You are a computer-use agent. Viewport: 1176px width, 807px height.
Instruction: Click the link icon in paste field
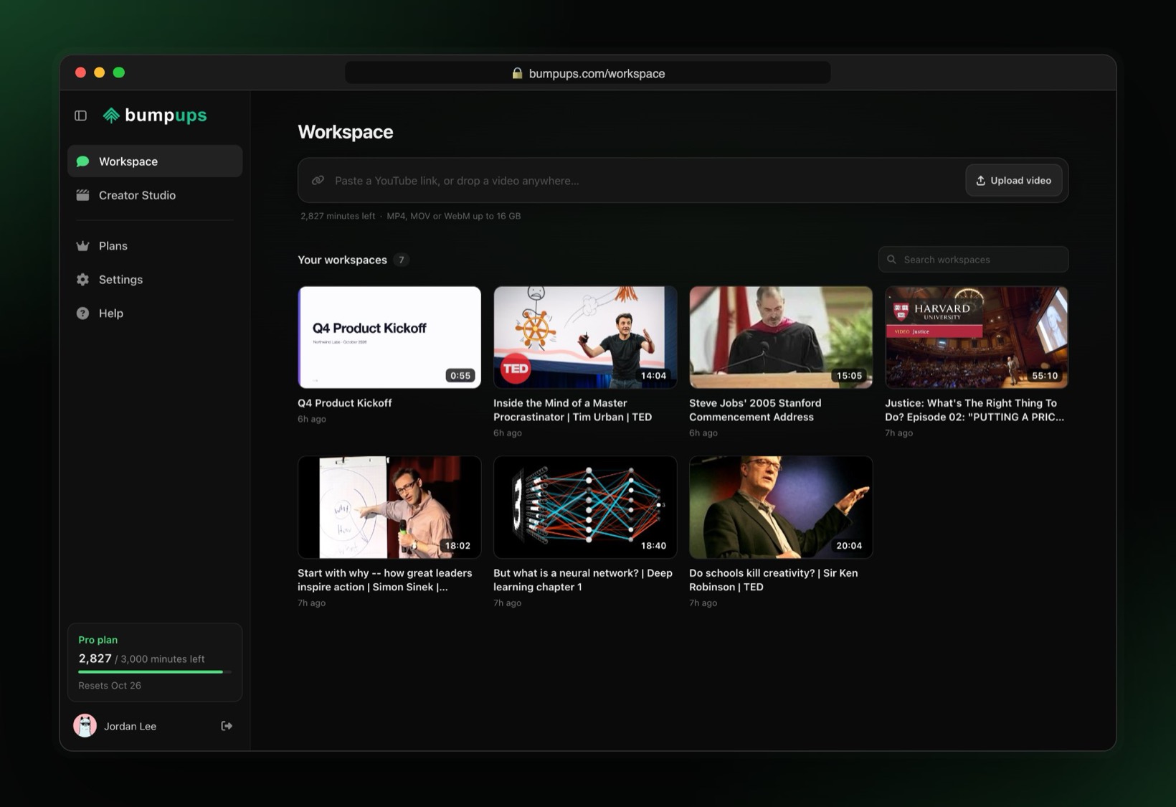[x=318, y=181]
